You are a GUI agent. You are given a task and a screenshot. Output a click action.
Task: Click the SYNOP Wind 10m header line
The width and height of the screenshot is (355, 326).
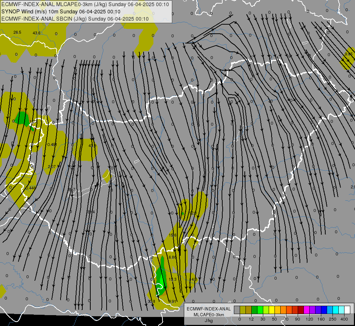pos(61,12)
